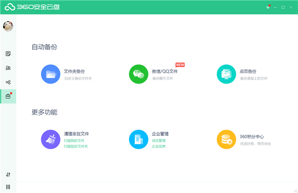Open the three-vertical-bars menu icon in sidebar
The height and width of the screenshot is (193, 298).
tap(8, 187)
